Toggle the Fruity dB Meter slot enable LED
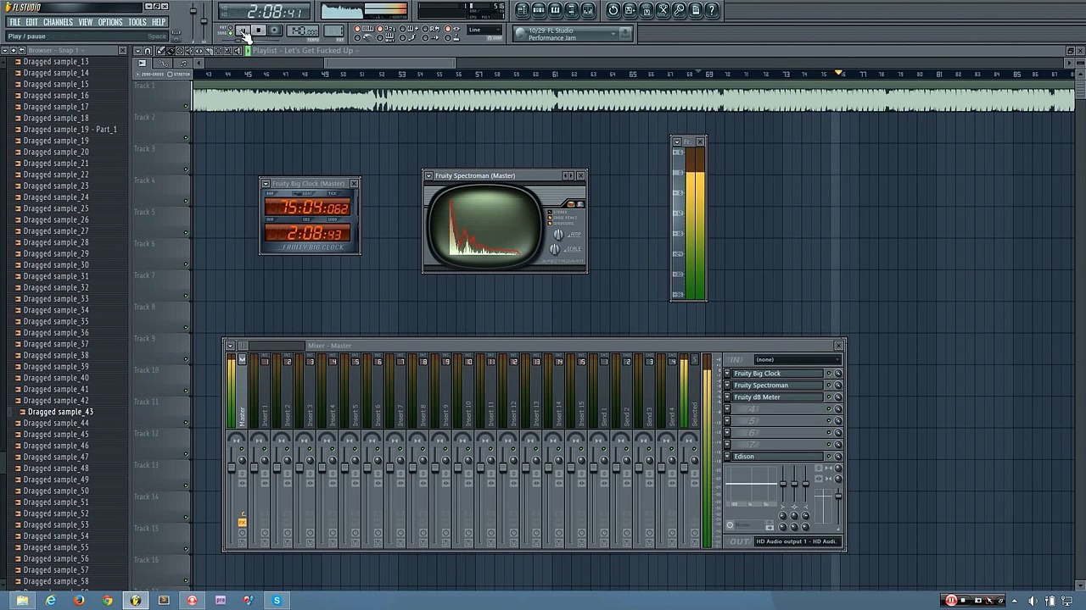Image resolution: width=1086 pixels, height=610 pixels. pyautogui.click(x=829, y=397)
